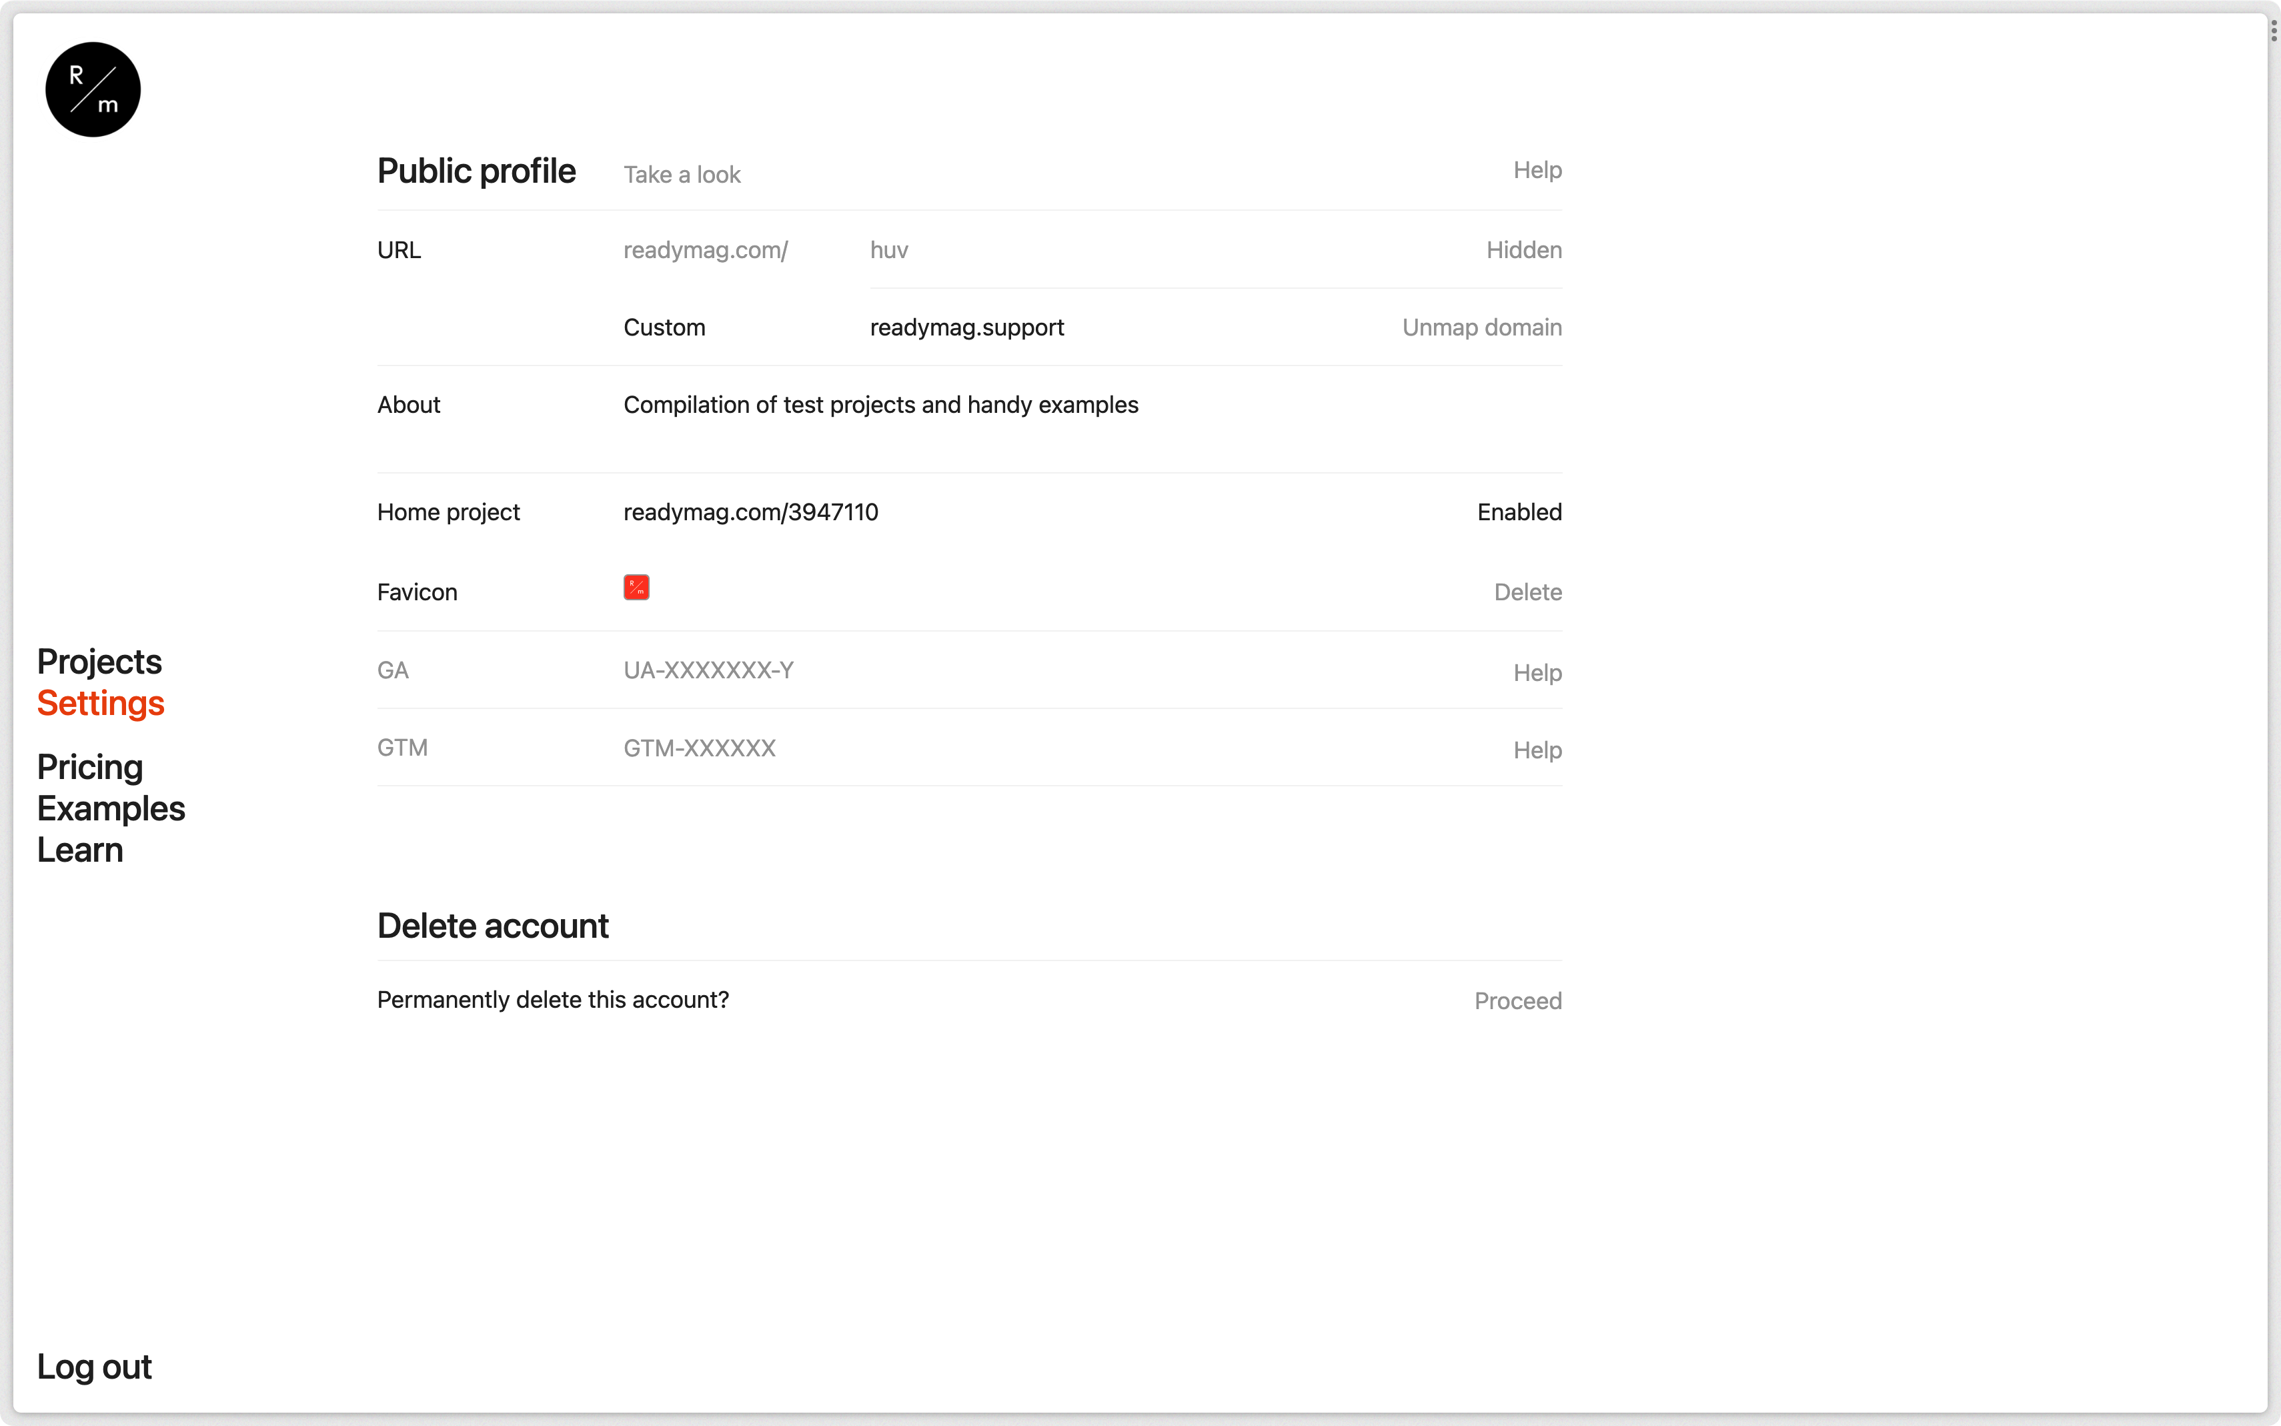Open Help for the GA field
Screen dimensions: 2281x1426
[x=1537, y=672]
